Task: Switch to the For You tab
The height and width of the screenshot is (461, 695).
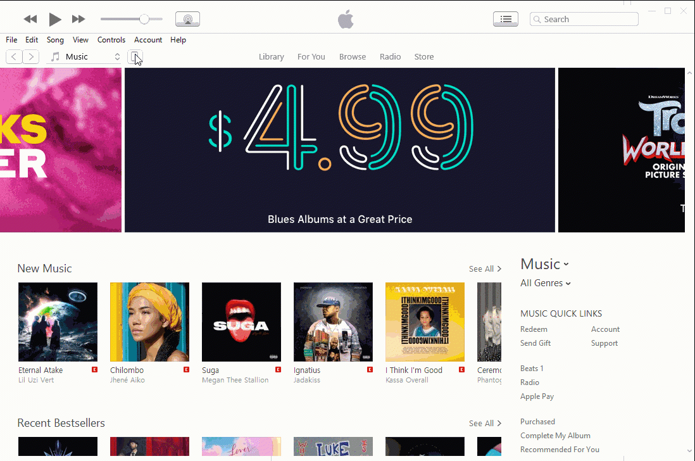Action: point(311,57)
